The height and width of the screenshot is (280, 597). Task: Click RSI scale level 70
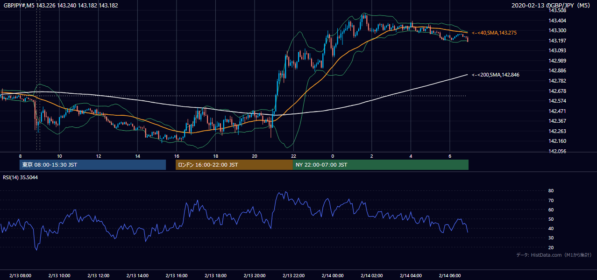[x=551, y=200]
